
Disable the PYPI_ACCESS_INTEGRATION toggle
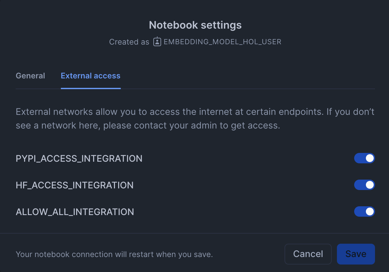364,158
